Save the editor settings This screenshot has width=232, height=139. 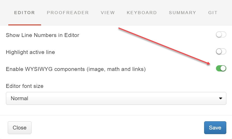215,128
